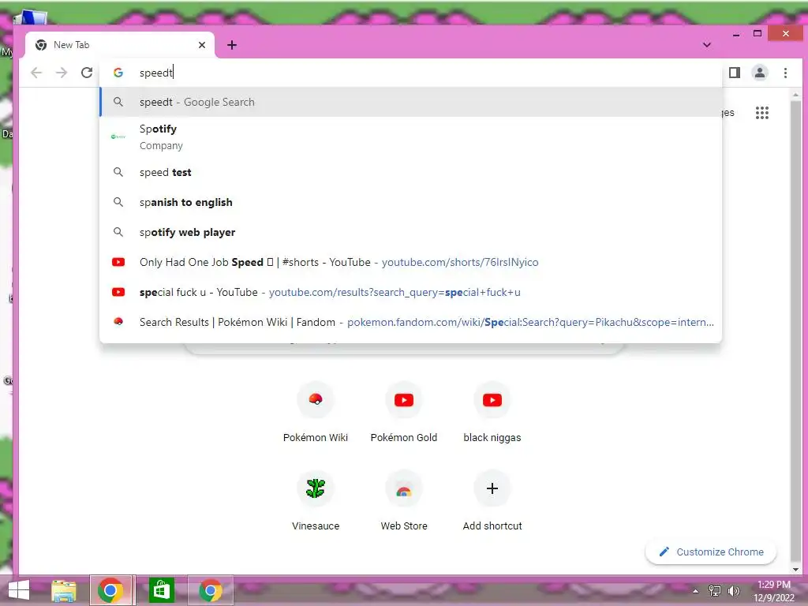Click the Google icon in address bar
808x606 pixels.
(118, 73)
